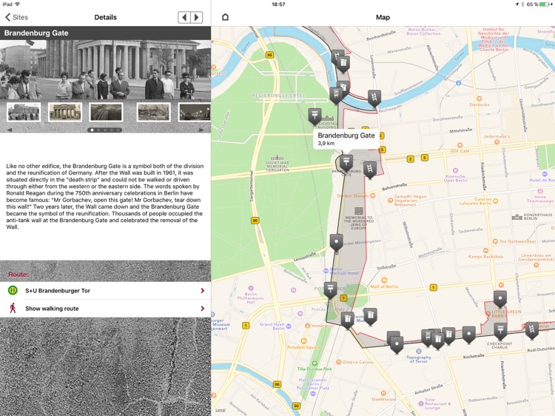This screenshot has height=416, width=555.
Task: Open the Legal link on the map
Action: point(221,410)
